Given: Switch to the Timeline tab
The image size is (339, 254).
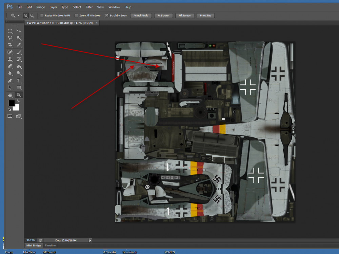Looking at the screenshot, I should [50, 245].
